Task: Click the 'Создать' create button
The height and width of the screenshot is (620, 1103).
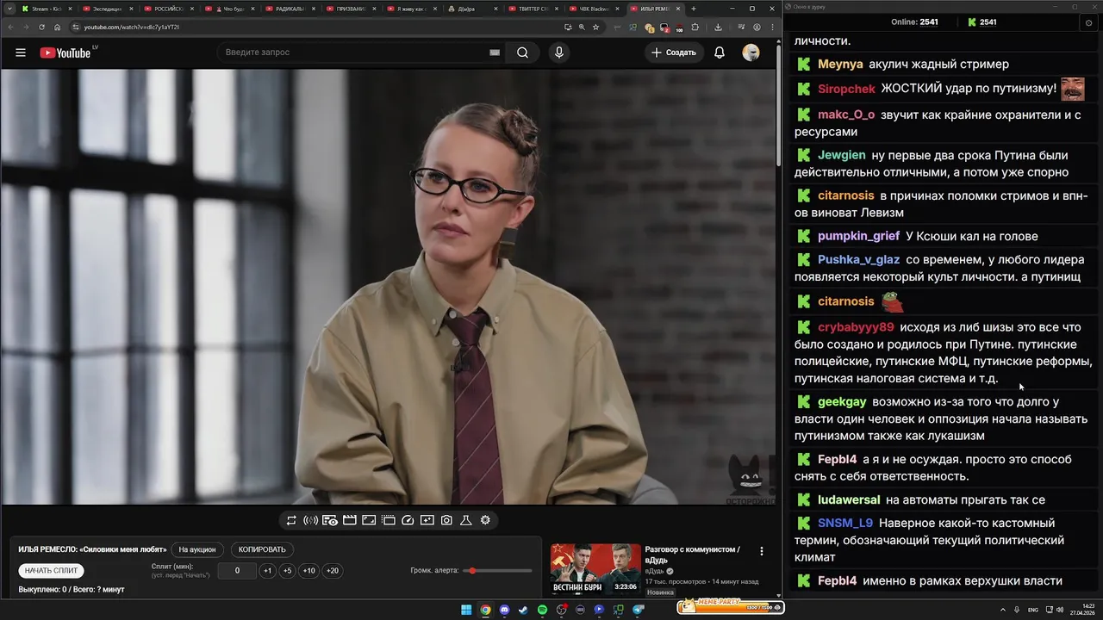Action: pos(674,53)
